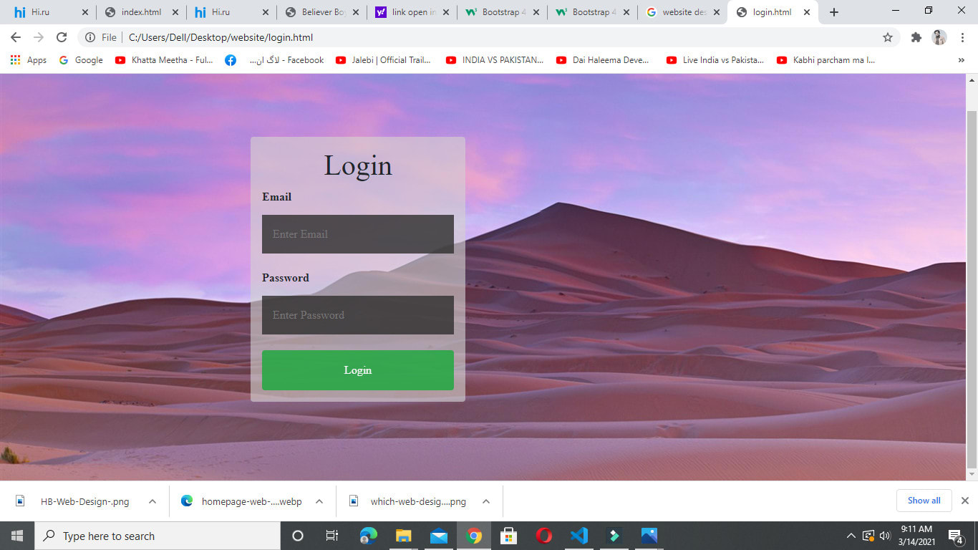Click the green Login button
Screen dimensions: 978x550
tap(358, 370)
